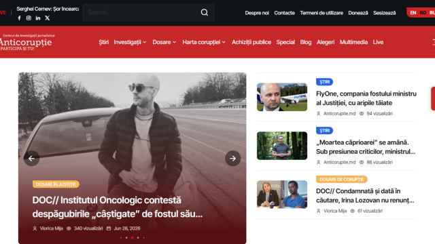Select the slider dot before the red one

[x=126, y=238]
